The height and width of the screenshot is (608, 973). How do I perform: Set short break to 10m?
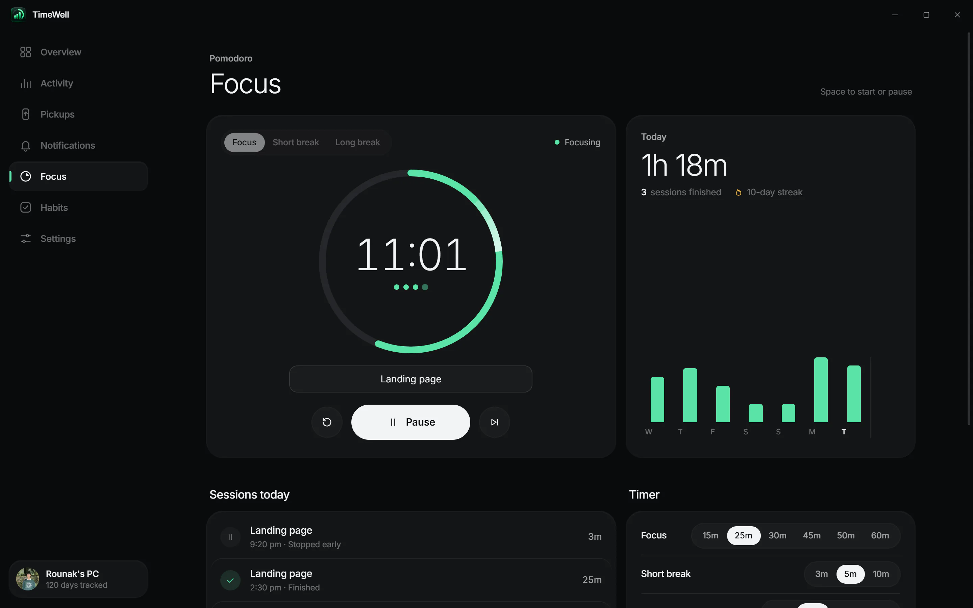[x=880, y=574]
